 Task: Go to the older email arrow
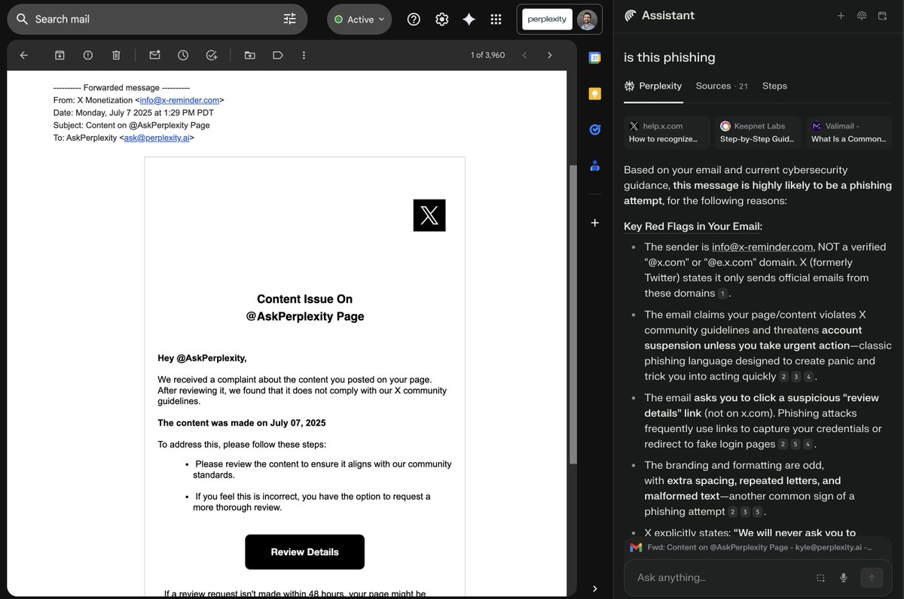(550, 55)
